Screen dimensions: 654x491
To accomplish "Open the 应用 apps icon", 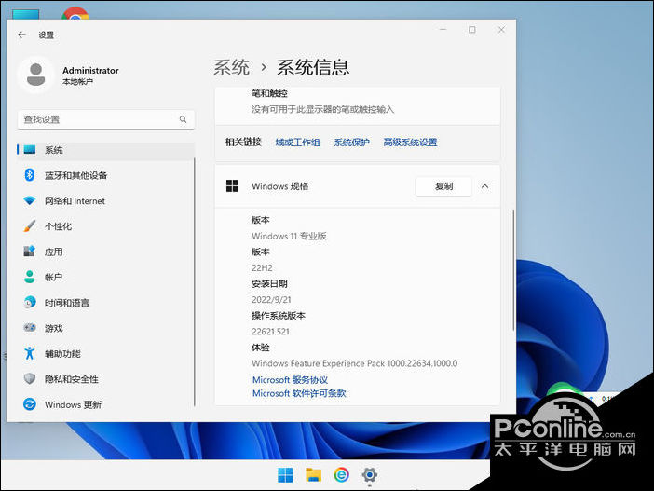I will [29, 252].
